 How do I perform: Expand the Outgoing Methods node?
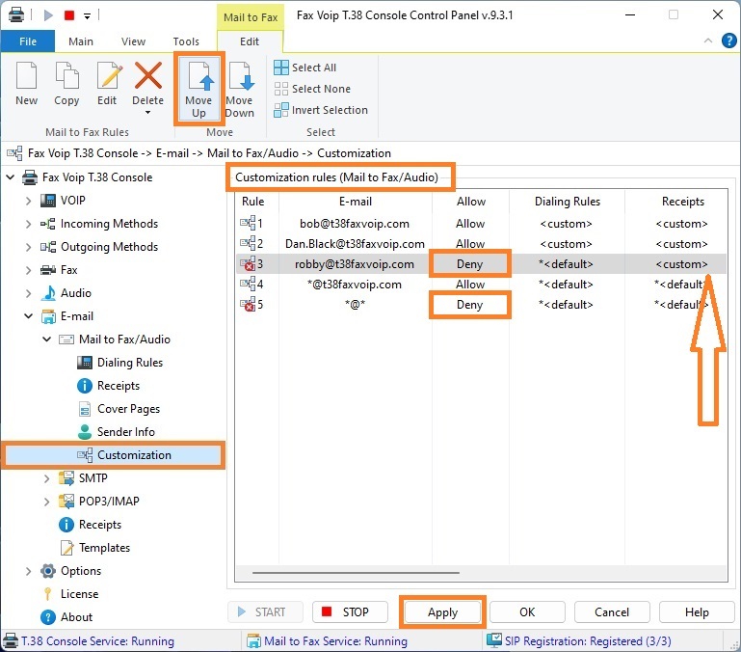pos(28,247)
